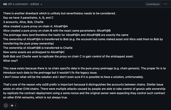
Task: Click the reaction count number 1
Action: point(15,106)
